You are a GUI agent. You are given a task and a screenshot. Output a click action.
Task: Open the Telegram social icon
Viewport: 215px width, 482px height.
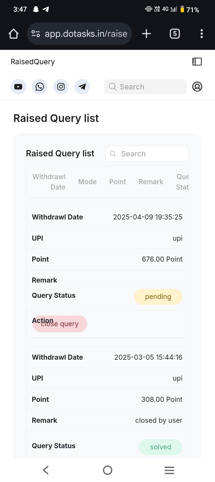click(x=82, y=87)
